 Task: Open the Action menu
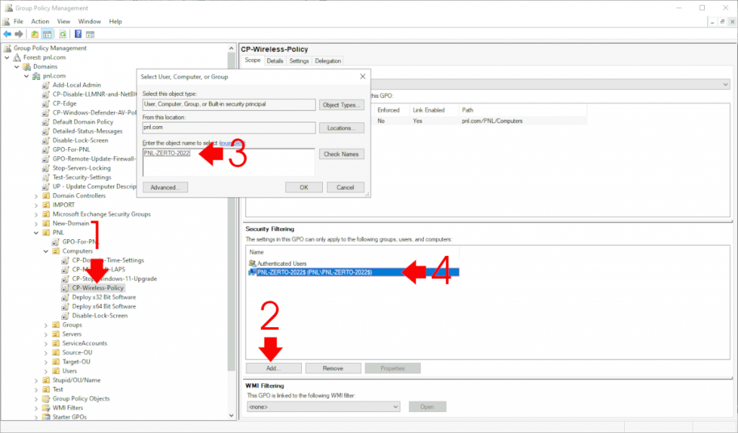[40, 21]
